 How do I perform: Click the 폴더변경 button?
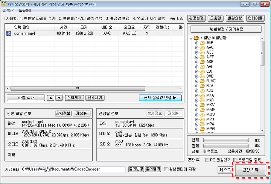tap(136, 169)
